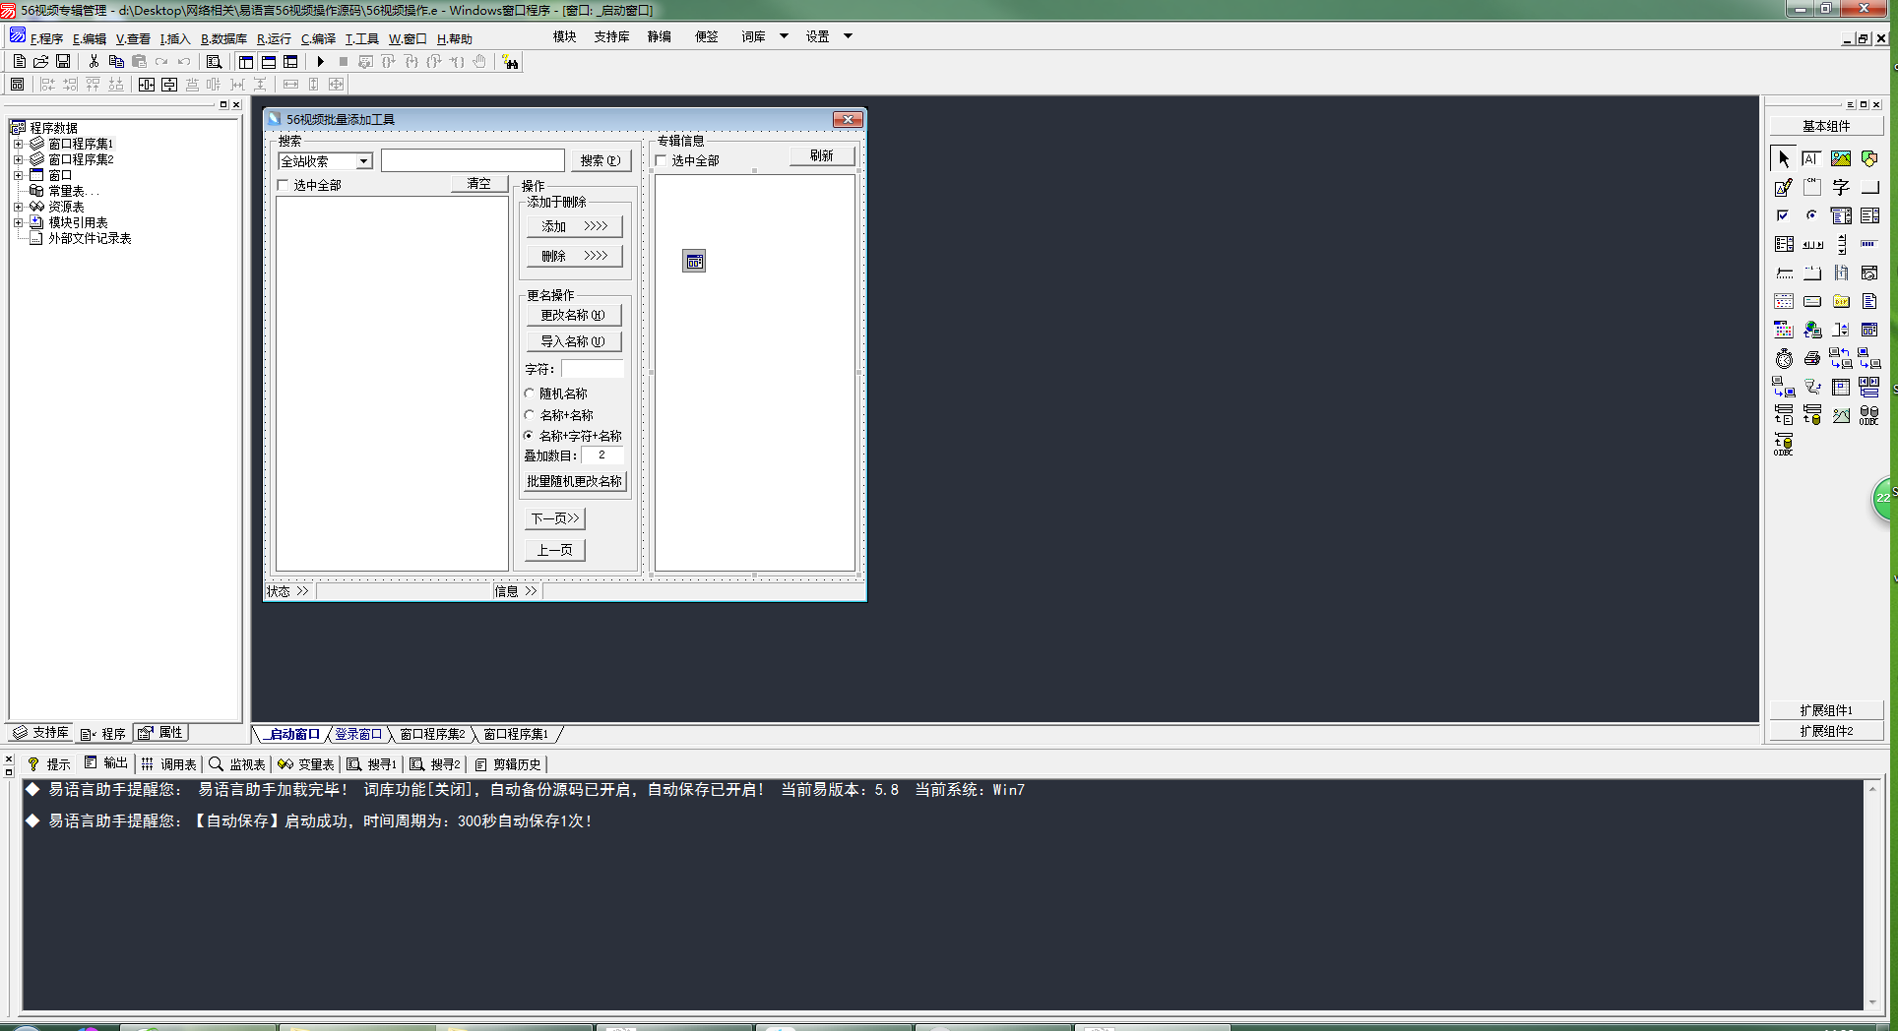This screenshot has width=1898, height=1031.
Task: Open the 输出 output tab
Action: tap(106, 763)
